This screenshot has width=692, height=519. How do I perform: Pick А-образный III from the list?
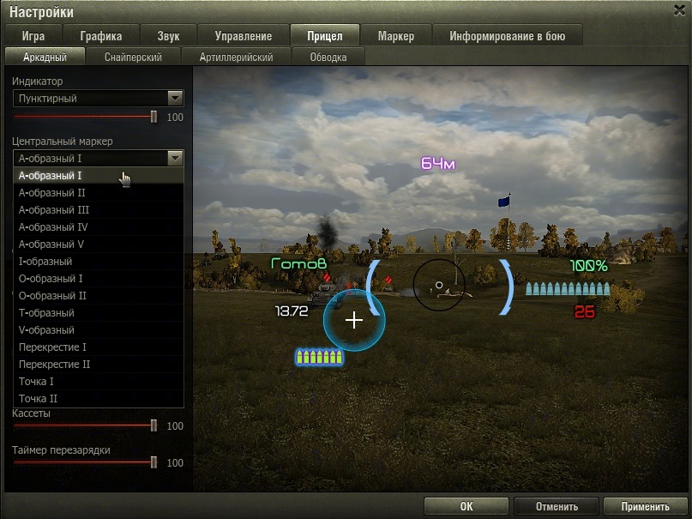point(99,210)
